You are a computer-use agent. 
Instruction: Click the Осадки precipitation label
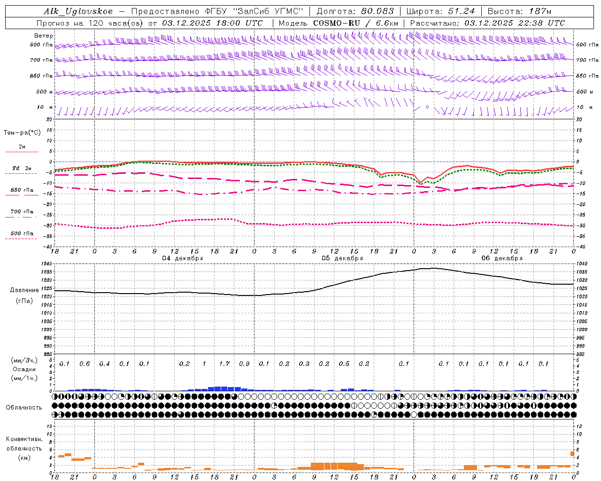[23, 369]
